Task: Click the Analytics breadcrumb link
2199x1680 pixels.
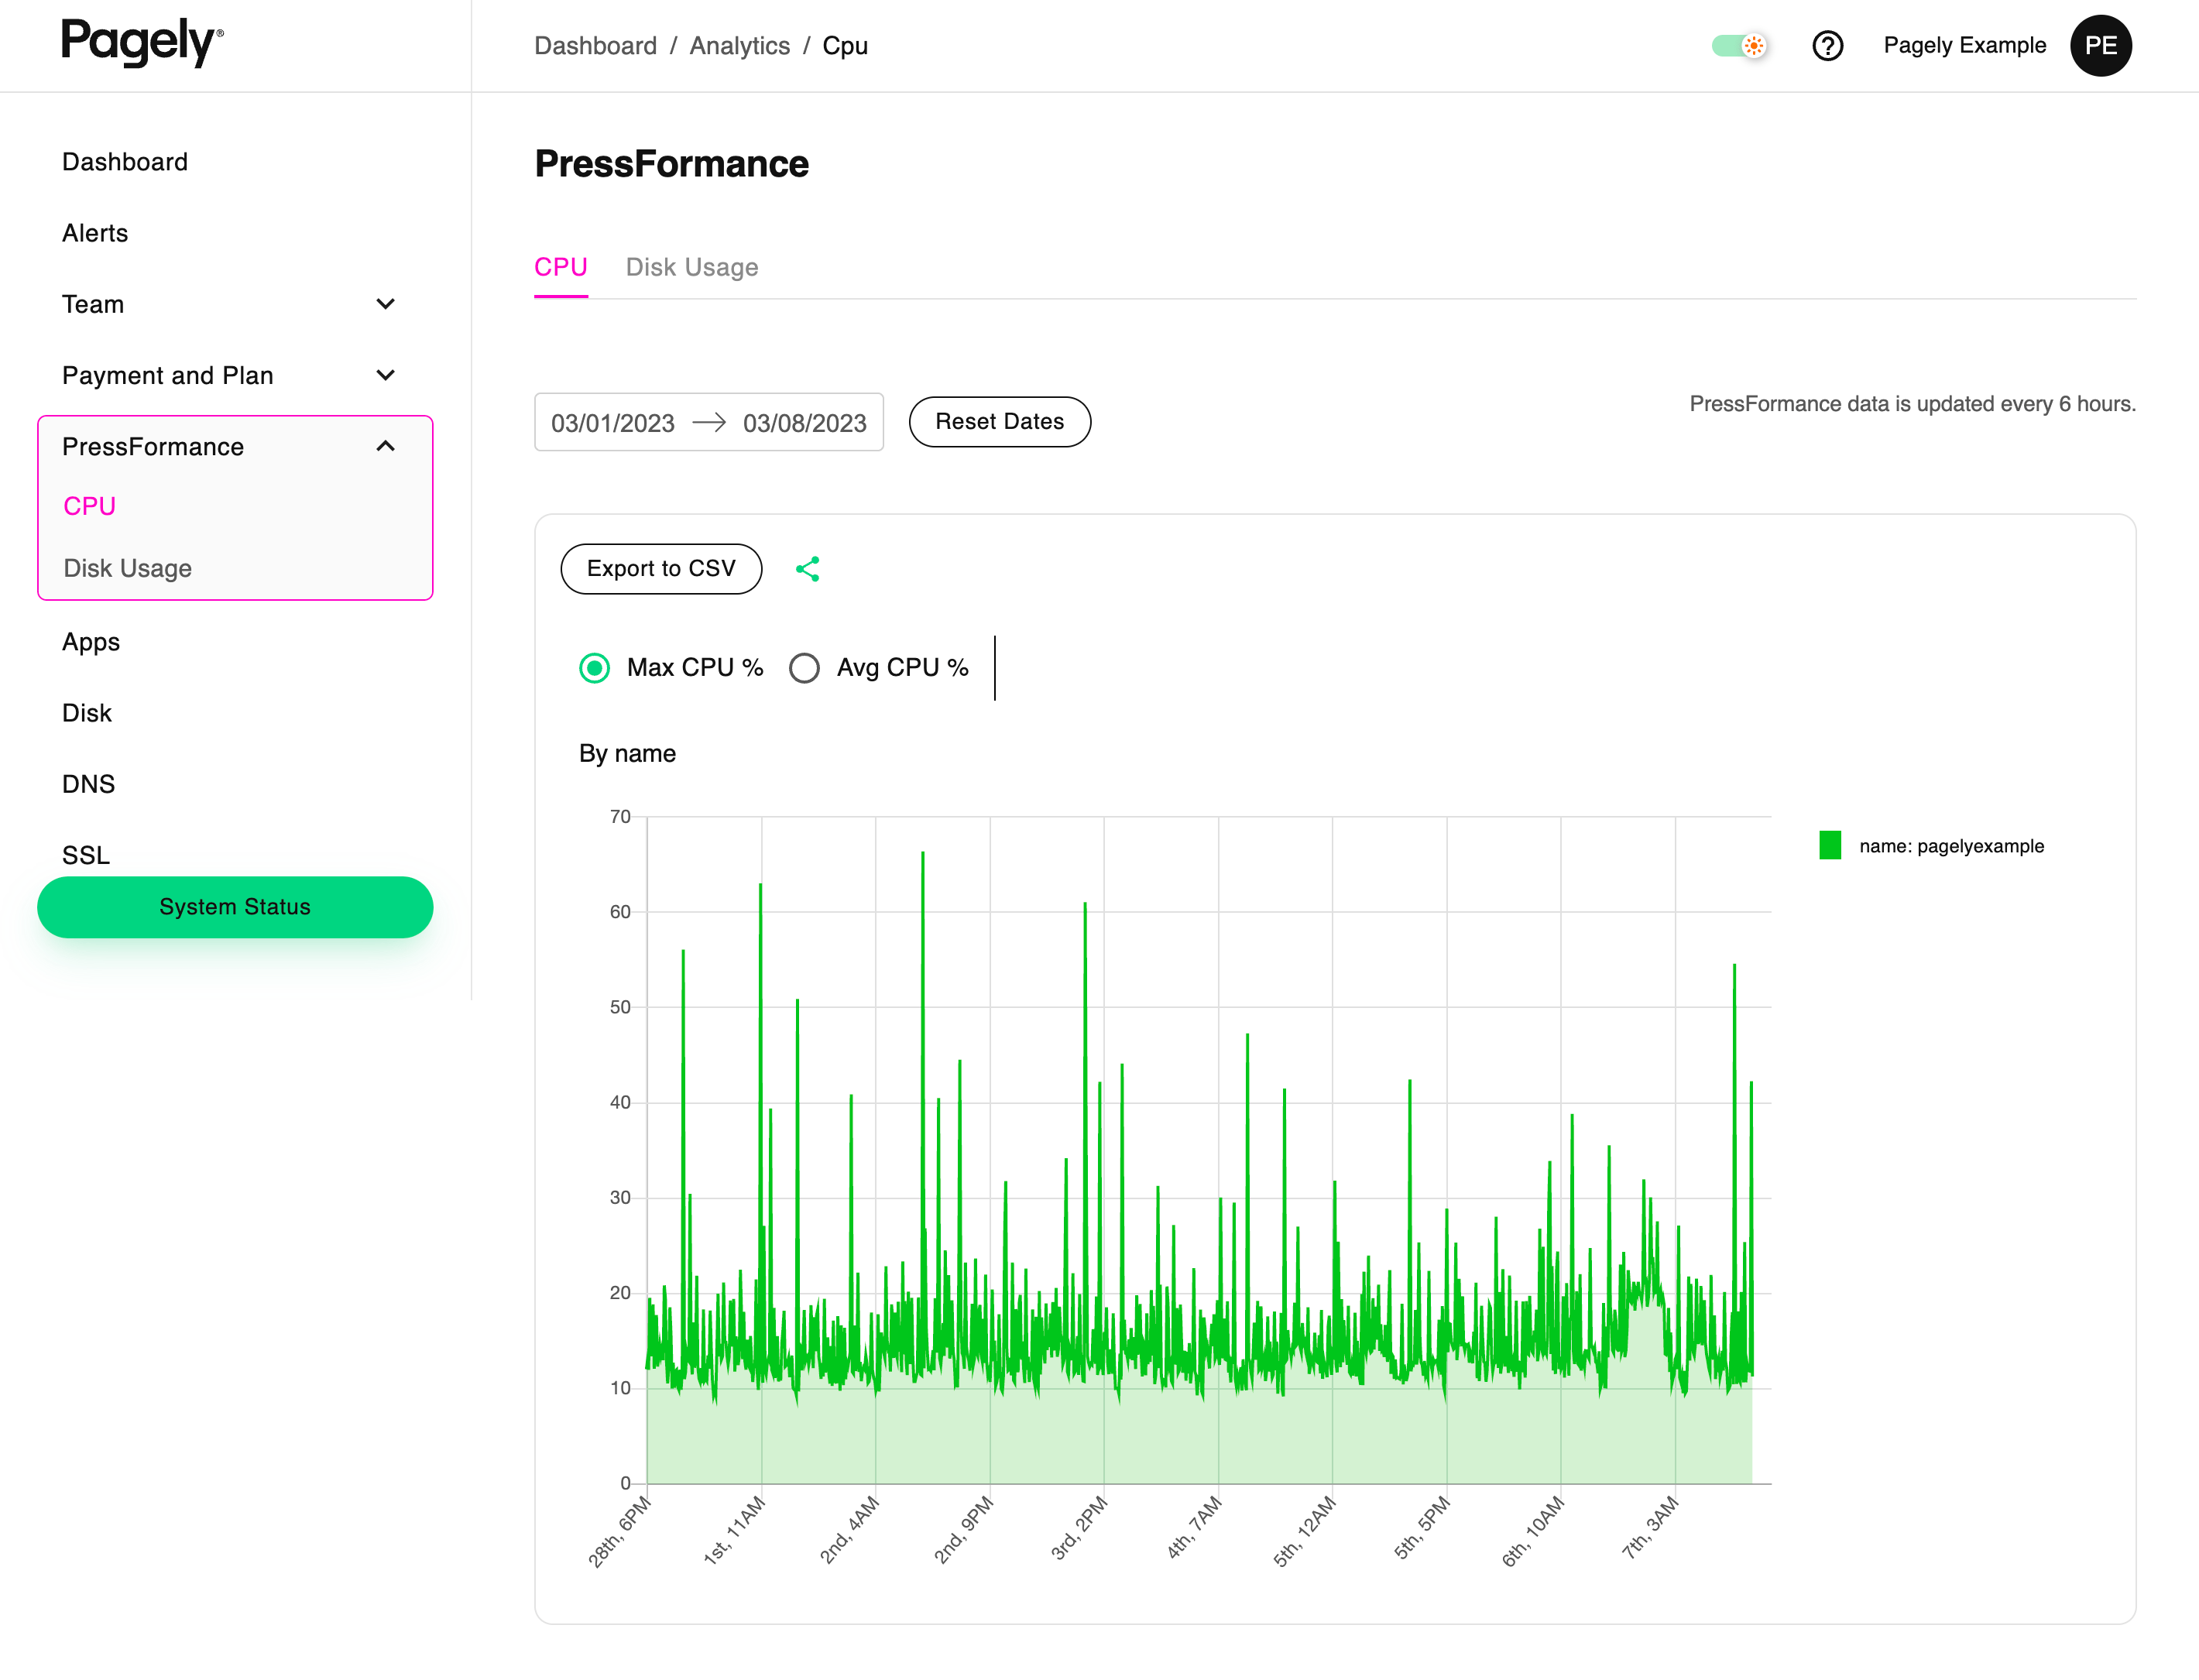Action: coord(740,46)
